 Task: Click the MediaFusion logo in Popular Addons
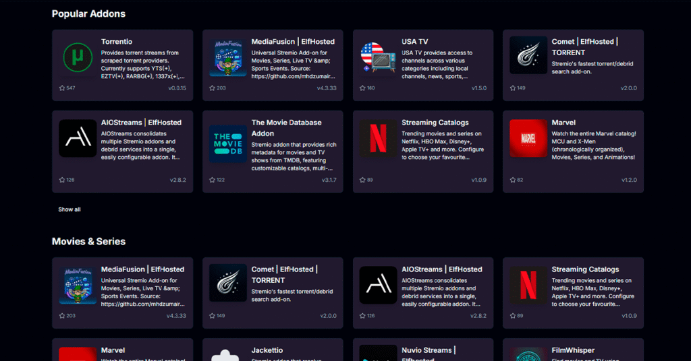click(228, 58)
